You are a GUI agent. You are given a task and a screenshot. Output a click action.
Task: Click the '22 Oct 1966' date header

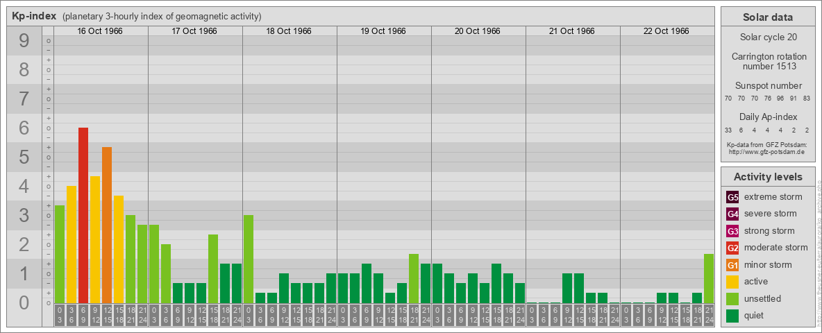(666, 31)
